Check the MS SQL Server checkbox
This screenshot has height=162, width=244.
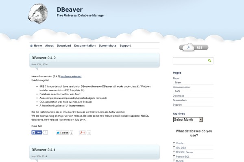click(174, 152)
